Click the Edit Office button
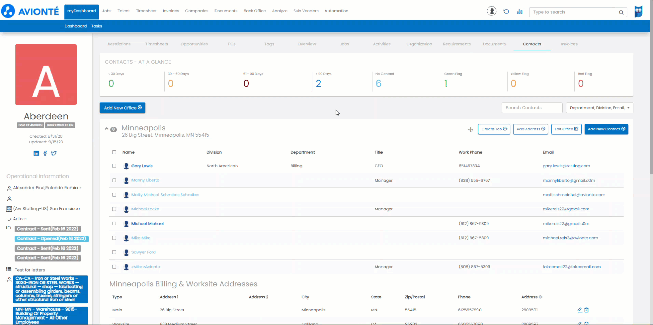Image resolution: width=653 pixels, height=325 pixels. [566, 129]
